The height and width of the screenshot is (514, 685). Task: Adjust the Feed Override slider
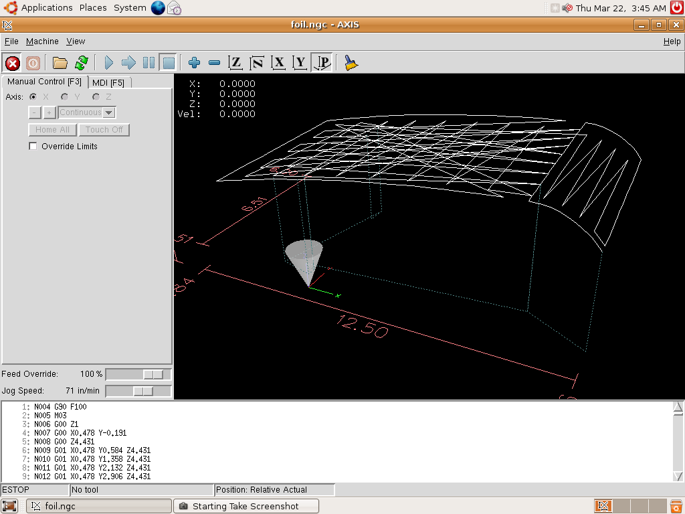click(153, 374)
